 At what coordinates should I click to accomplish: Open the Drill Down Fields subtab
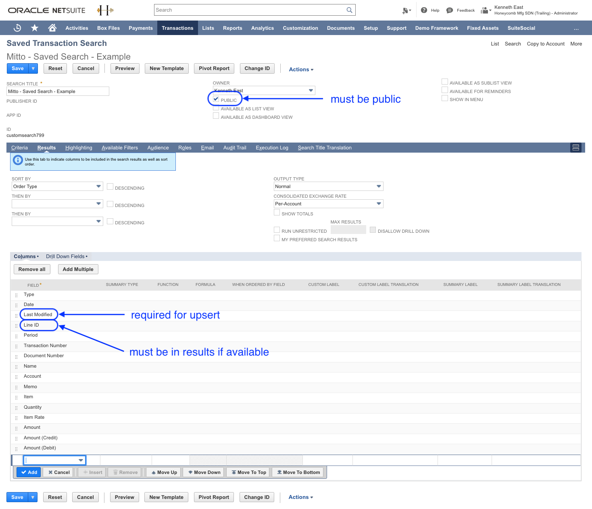click(x=67, y=257)
